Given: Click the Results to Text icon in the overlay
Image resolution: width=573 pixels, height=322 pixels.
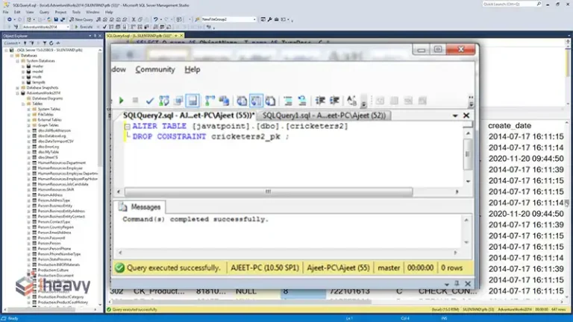Looking at the screenshot, I should [242, 101].
